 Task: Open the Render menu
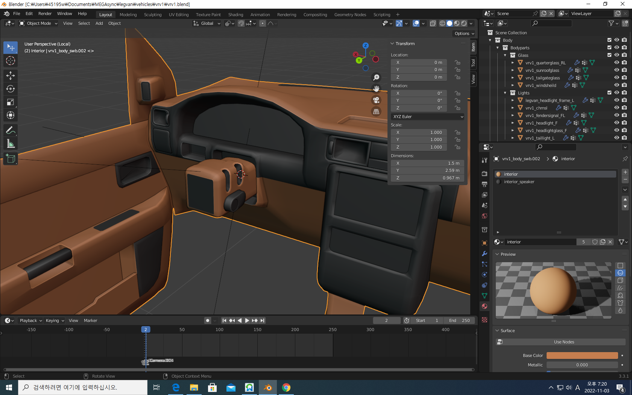point(45,14)
